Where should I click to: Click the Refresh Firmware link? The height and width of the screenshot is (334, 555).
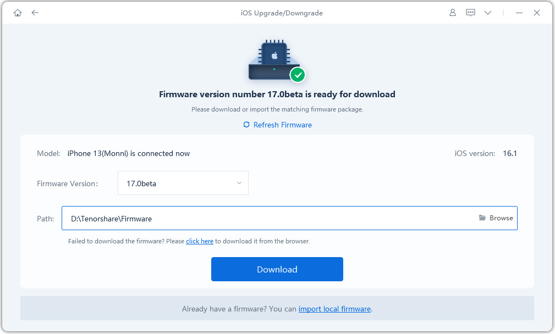coord(277,125)
